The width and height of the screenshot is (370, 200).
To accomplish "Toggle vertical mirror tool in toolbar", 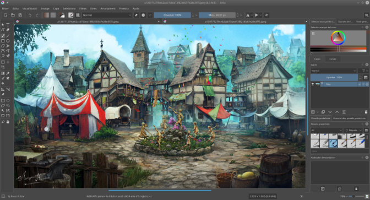I will [x=257, y=15].
